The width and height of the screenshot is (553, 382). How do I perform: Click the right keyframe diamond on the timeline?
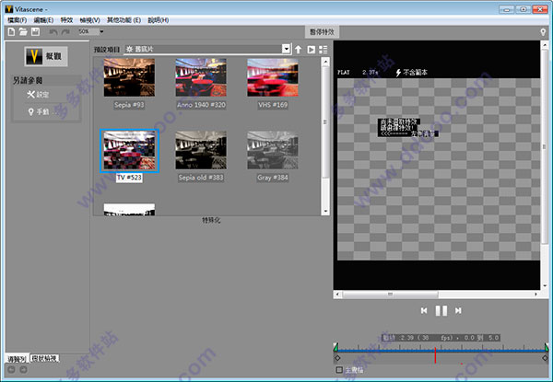tap(546, 358)
